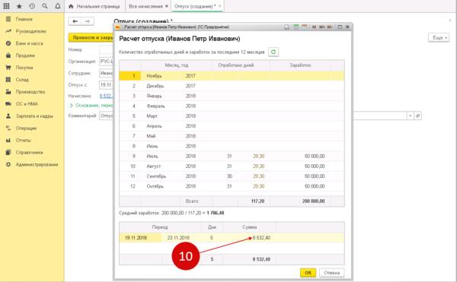Confirm the vacation calculation with OK
Viewport: 457px width, 282px height.
pyautogui.click(x=308, y=273)
